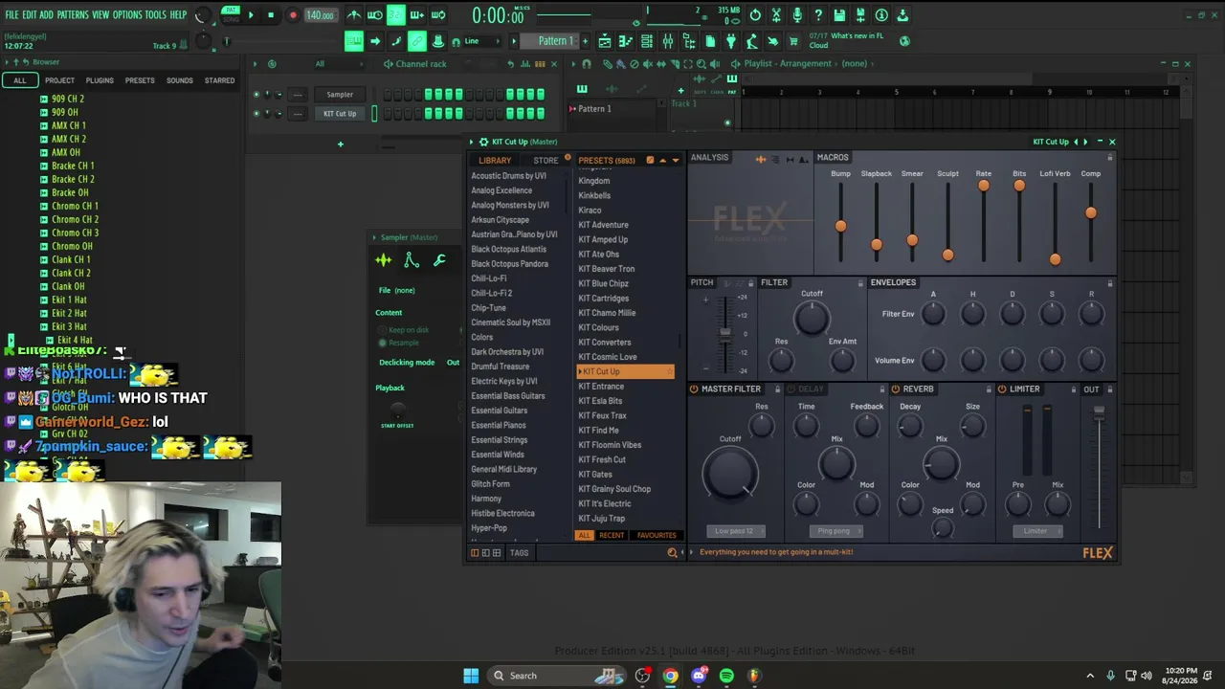Choose the Chill-Lo-Fi library pack

pos(489,278)
